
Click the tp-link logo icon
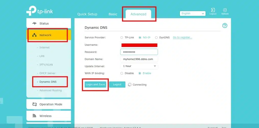pyautogui.click(x=32, y=11)
